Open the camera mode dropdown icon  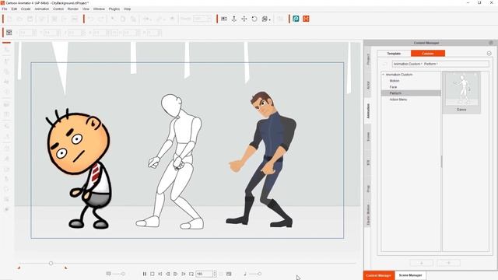pos(266,19)
